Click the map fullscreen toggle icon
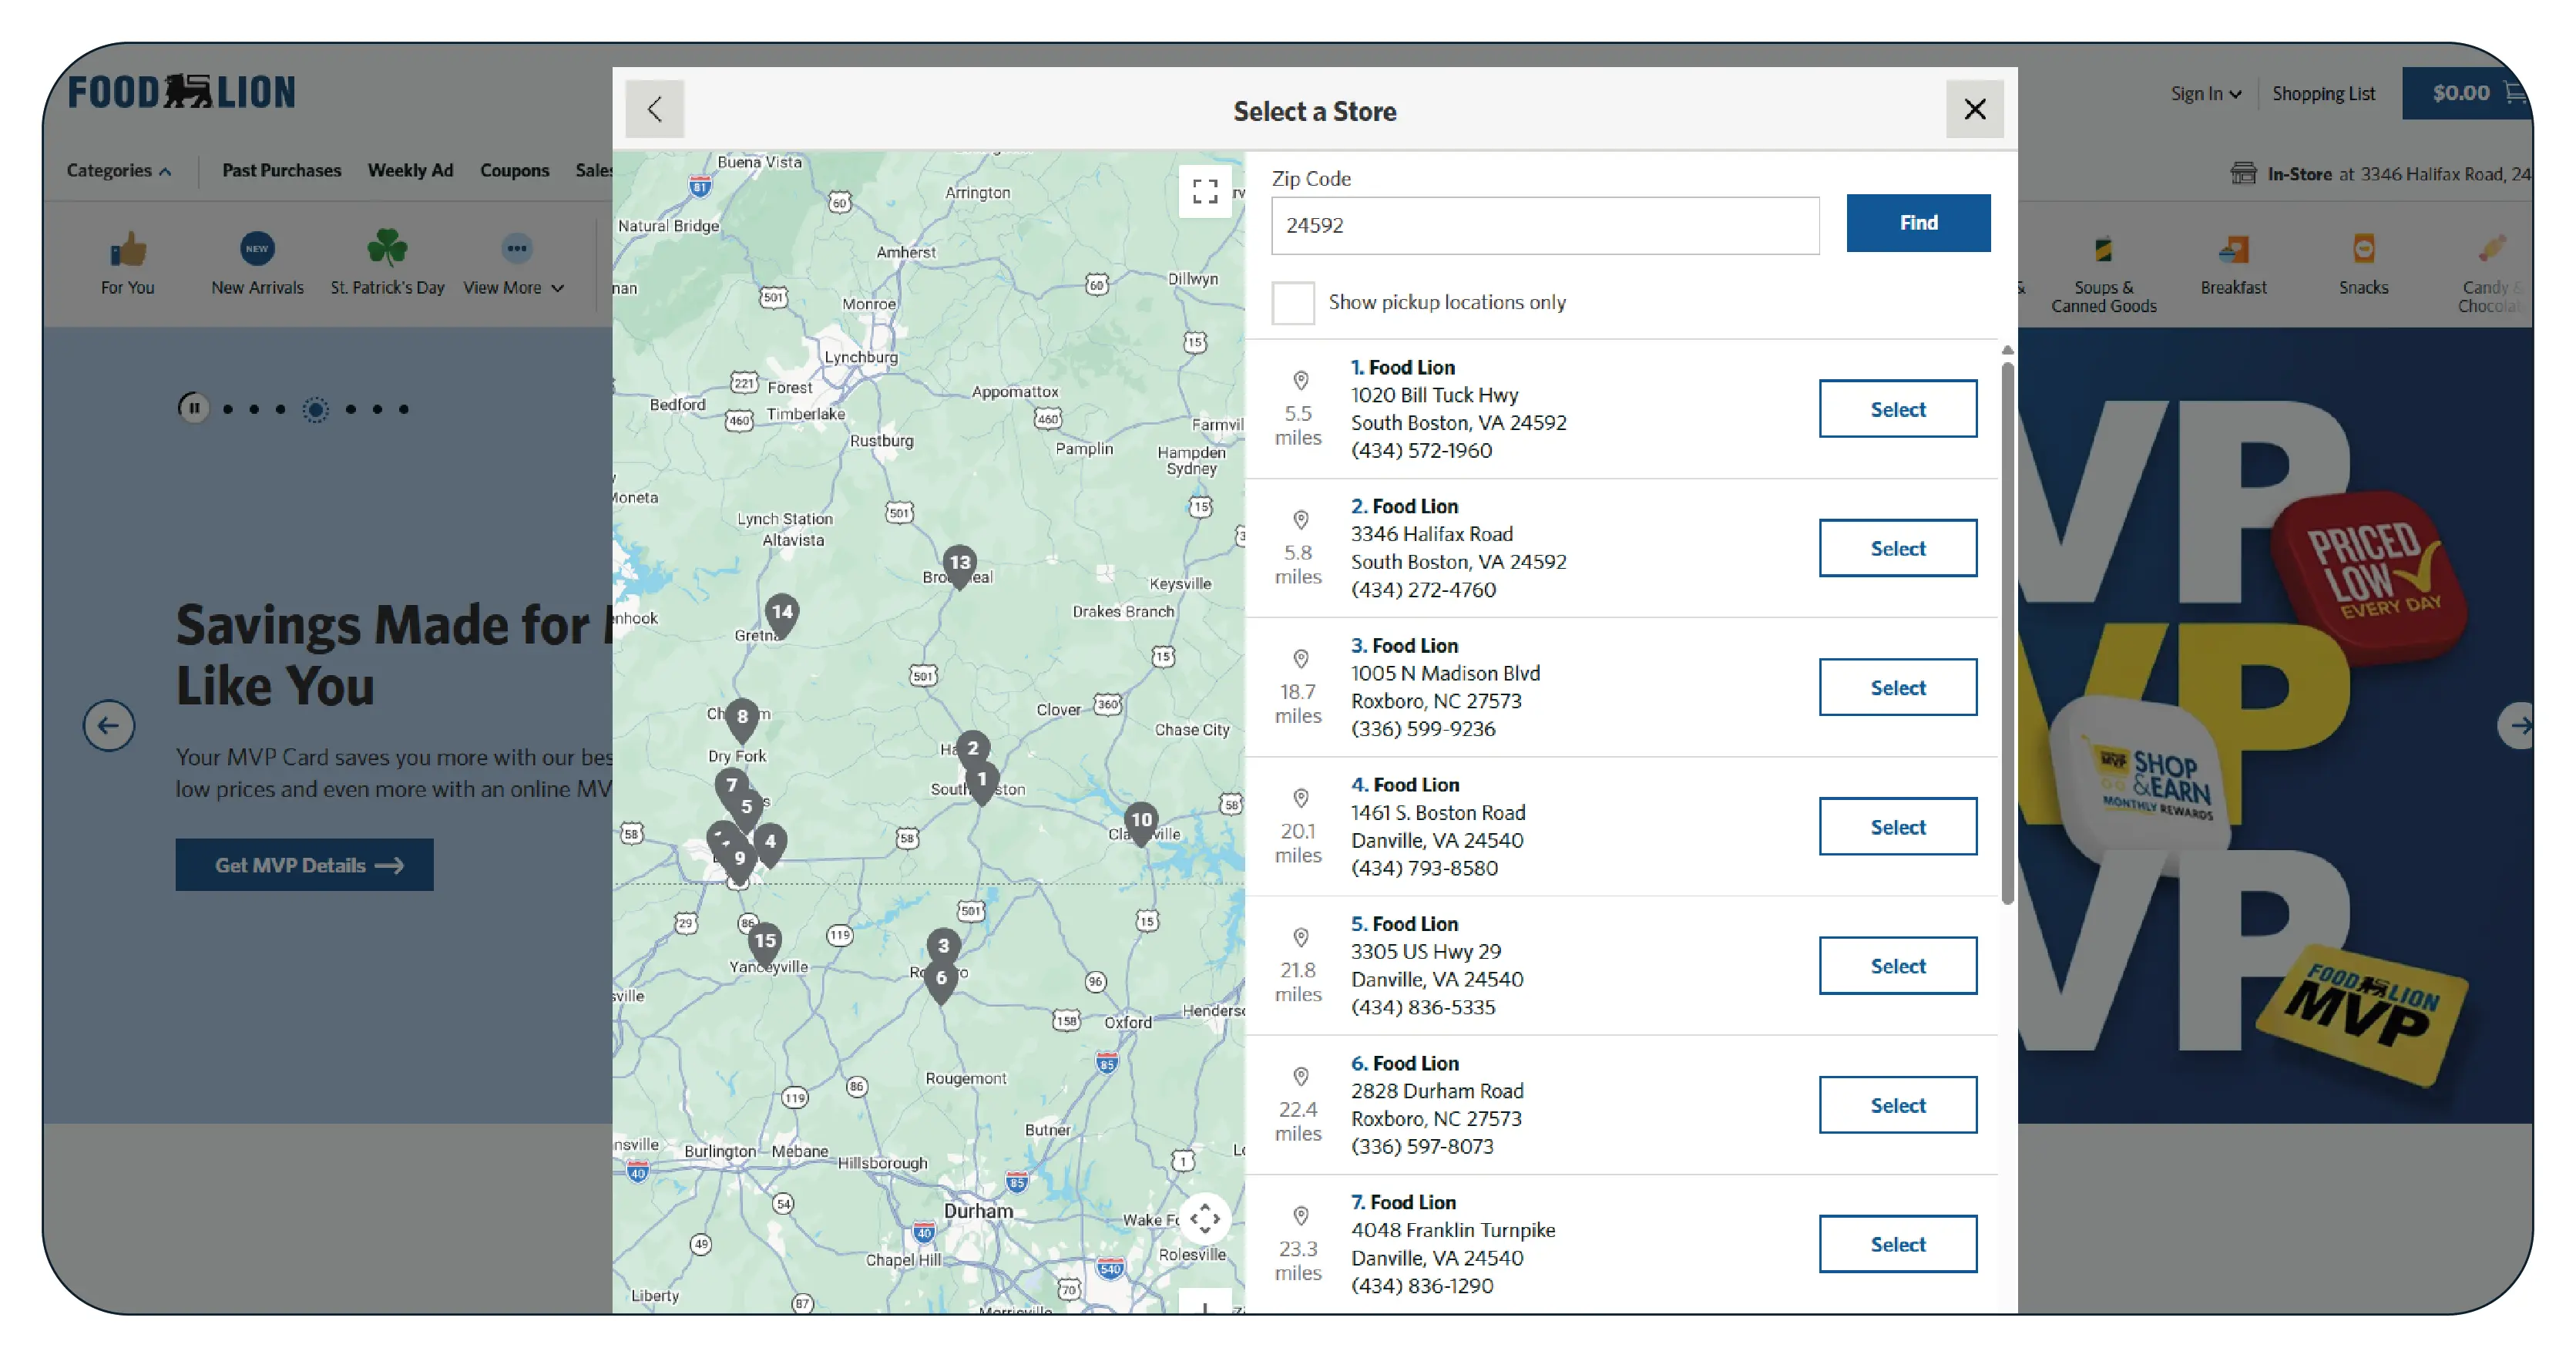This screenshot has width=2576, height=1358. coord(1204,191)
